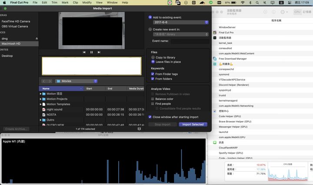Sort file list by Name column
The height and width of the screenshot is (185, 313).
(x=61, y=89)
